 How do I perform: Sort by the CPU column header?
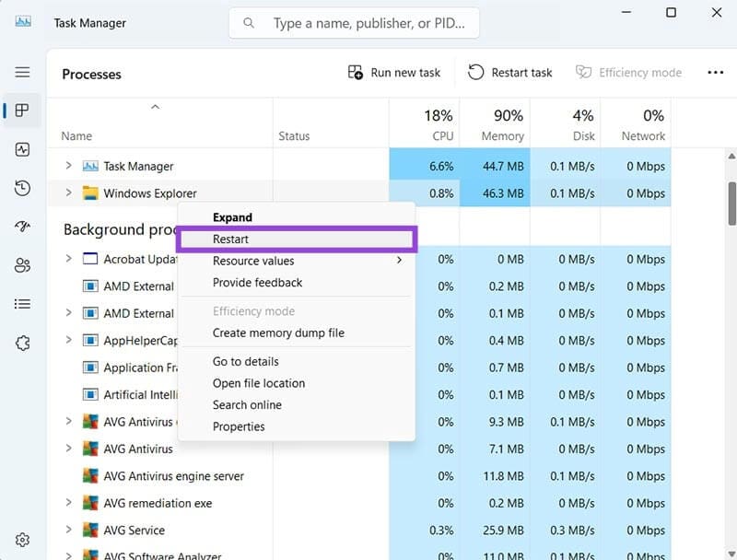(425, 123)
